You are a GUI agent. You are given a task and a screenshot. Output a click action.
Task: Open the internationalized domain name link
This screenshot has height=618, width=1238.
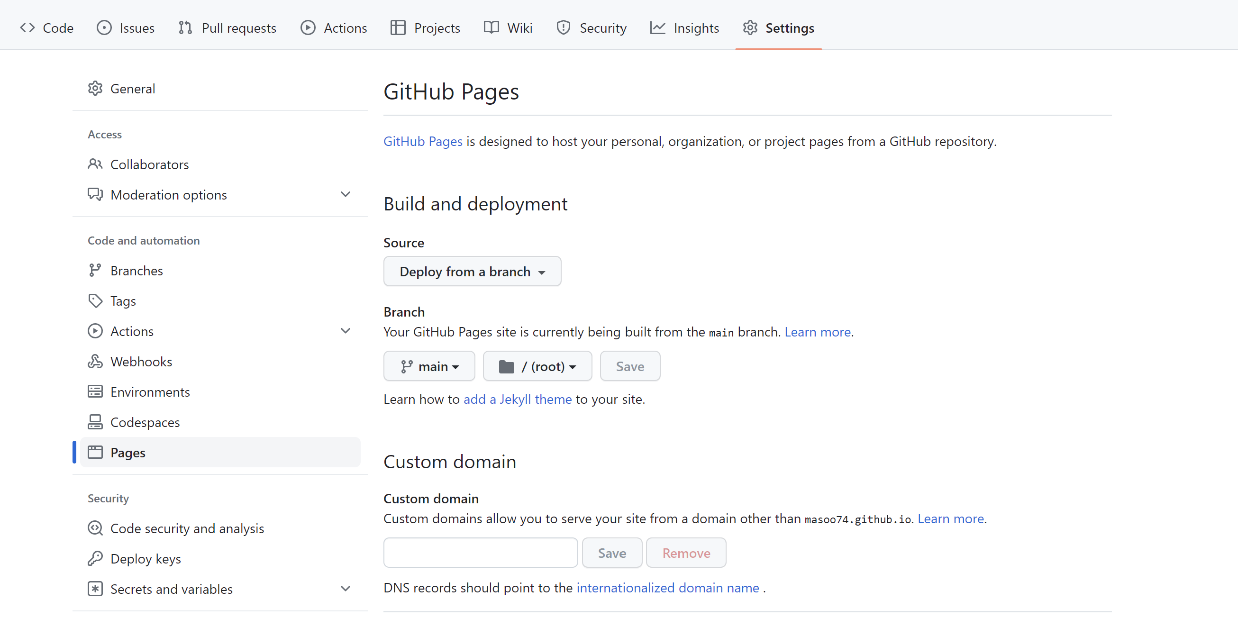667,588
